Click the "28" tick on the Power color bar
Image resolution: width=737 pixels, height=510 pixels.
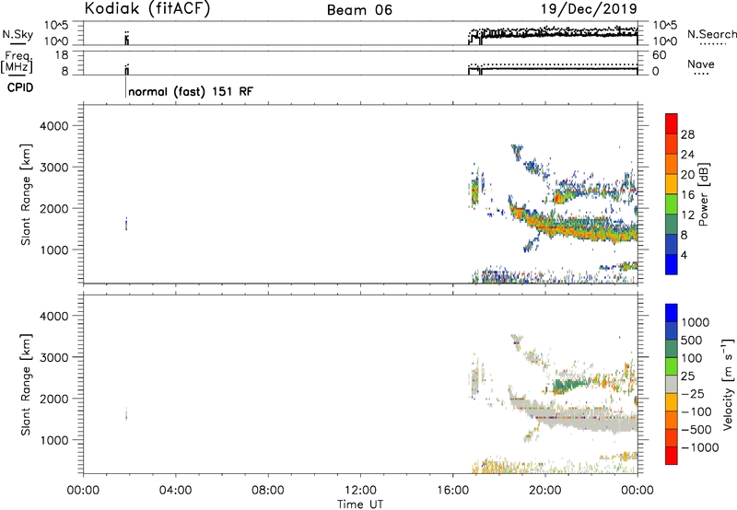click(x=687, y=134)
